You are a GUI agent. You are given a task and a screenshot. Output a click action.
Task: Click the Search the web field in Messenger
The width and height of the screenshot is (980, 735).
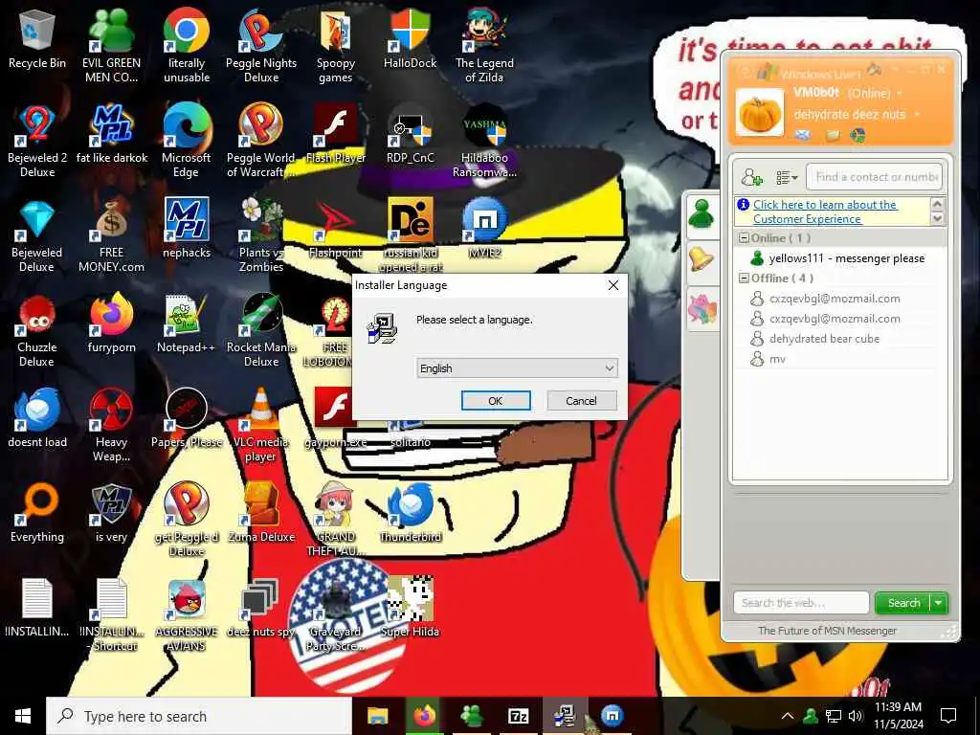(801, 603)
